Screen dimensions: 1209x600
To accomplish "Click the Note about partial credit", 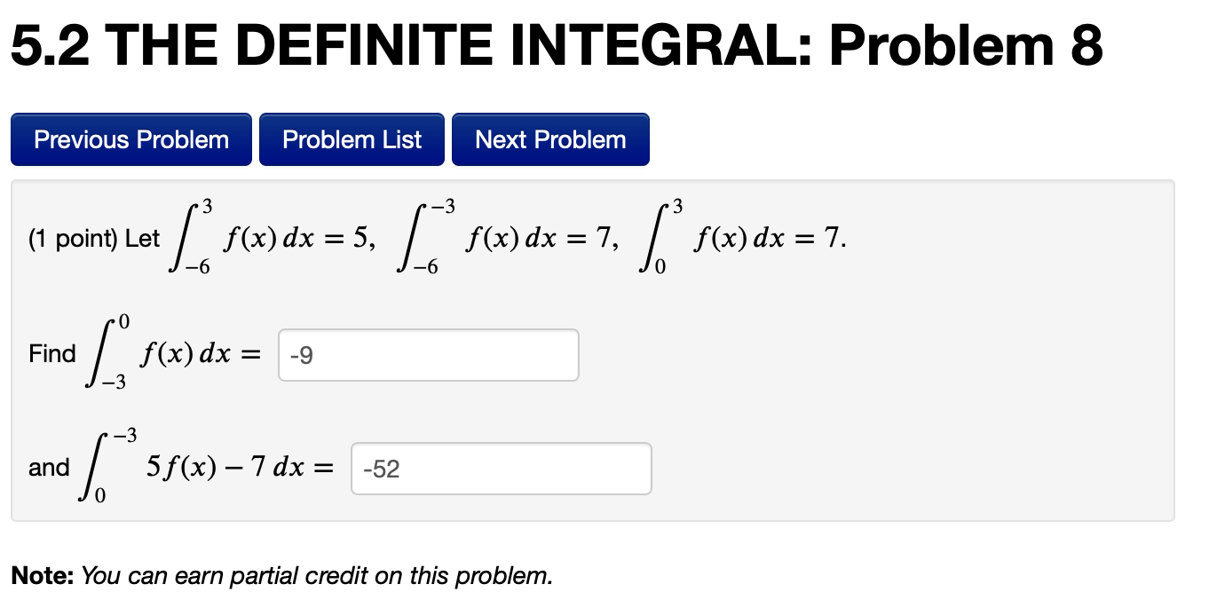I will coord(281,575).
